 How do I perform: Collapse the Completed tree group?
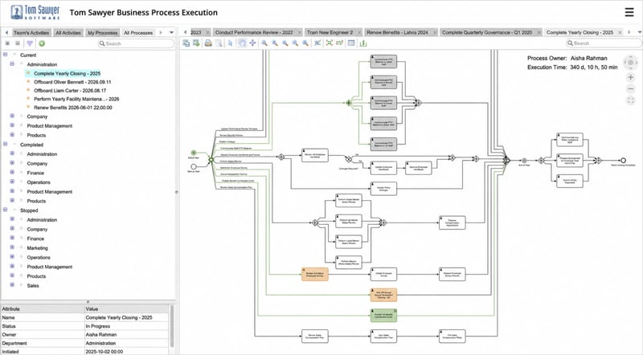pos(6,145)
